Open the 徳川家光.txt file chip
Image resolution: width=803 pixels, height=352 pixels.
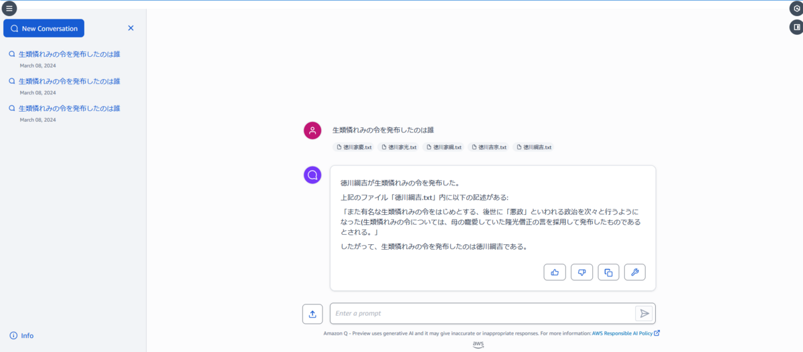point(398,147)
